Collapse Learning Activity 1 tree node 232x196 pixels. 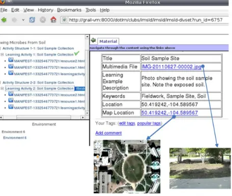(x=2, y=54)
